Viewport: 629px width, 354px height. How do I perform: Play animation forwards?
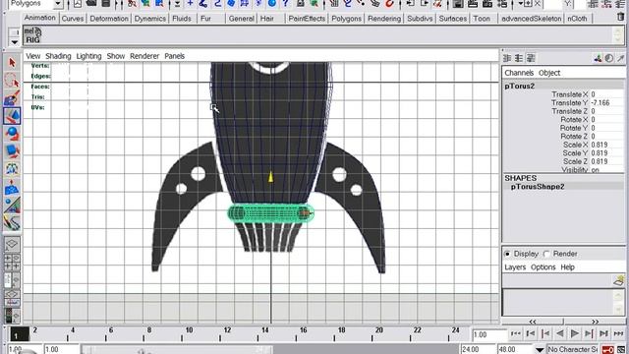click(574, 333)
